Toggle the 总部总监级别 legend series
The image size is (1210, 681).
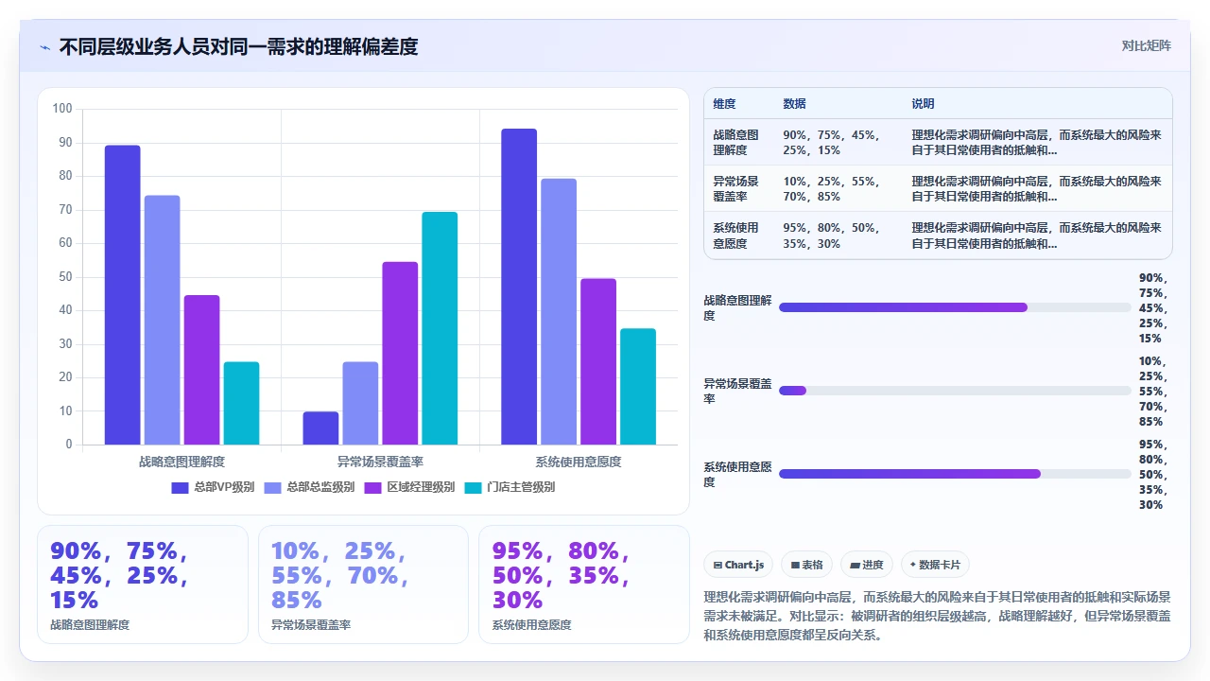[309, 487]
